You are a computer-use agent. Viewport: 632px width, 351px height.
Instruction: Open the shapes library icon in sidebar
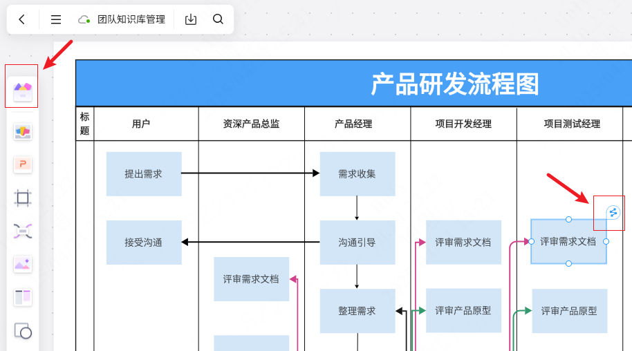click(x=23, y=92)
